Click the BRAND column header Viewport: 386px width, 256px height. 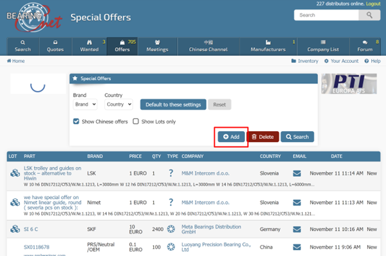tap(95, 156)
